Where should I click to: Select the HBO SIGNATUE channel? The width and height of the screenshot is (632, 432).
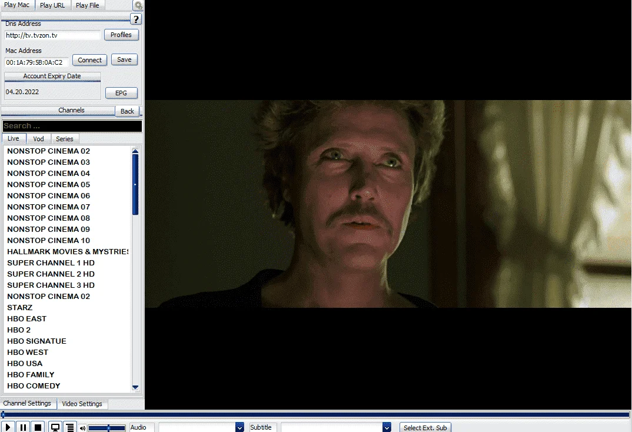click(x=36, y=341)
